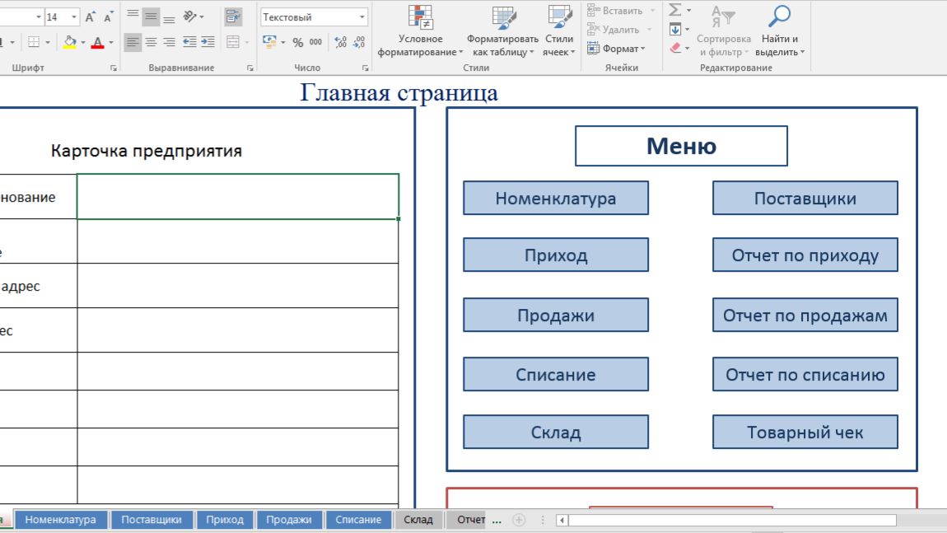
Task: Add a new sheet with plus icon
Action: pyautogui.click(x=518, y=520)
